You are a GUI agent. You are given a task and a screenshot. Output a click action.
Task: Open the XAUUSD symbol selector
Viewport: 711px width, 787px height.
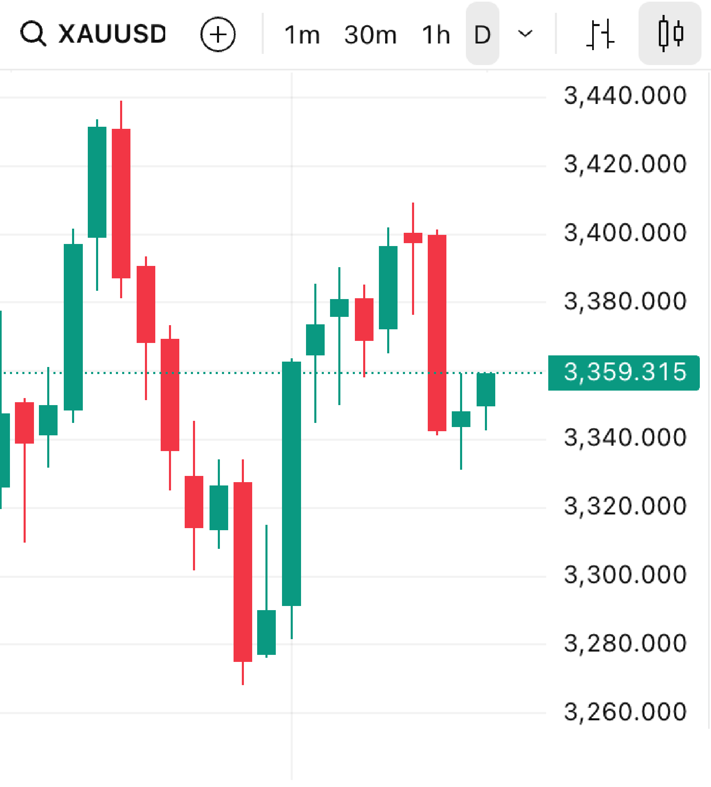[112, 34]
